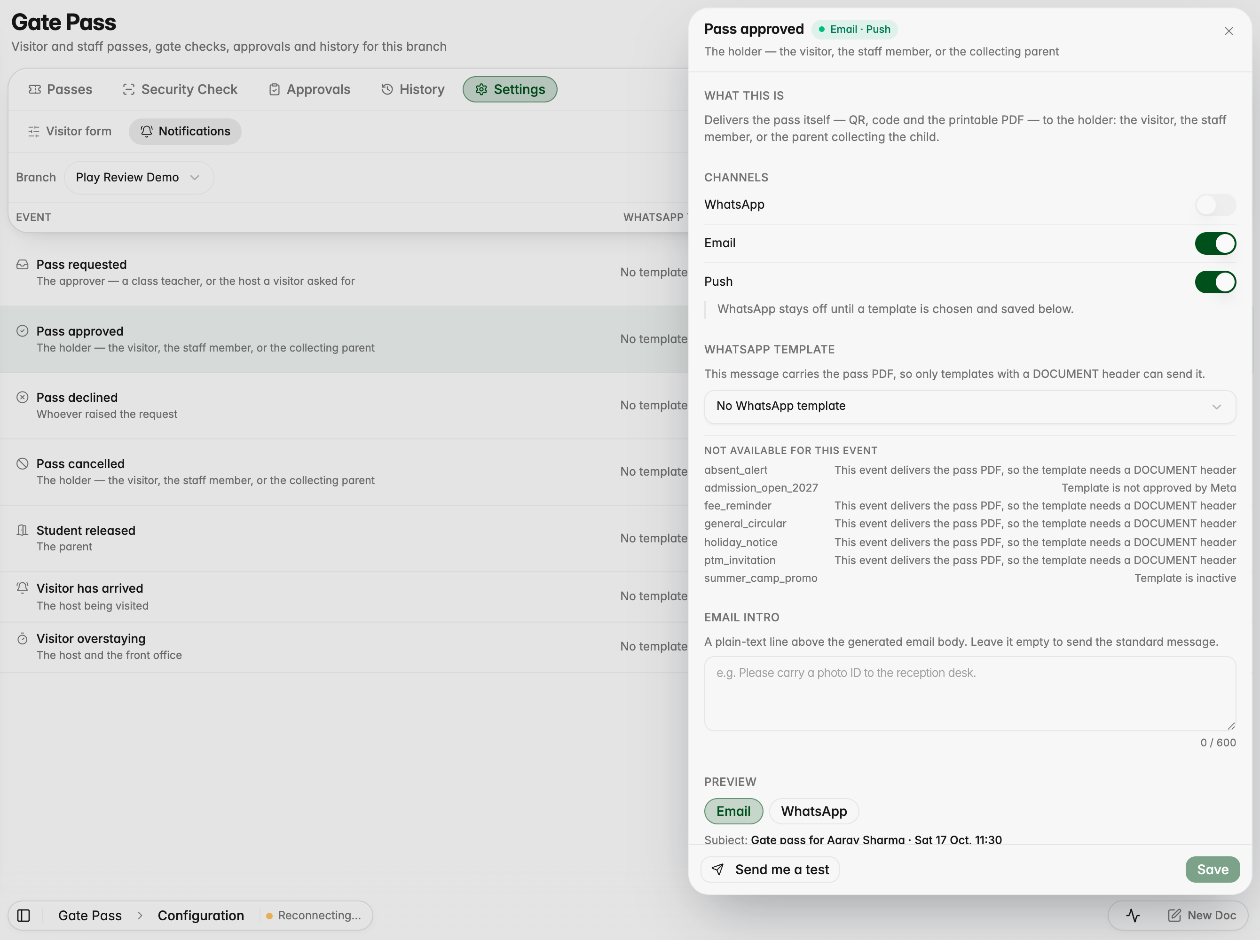
Task: Enable the WhatsApp channel toggle
Action: coord(1215,205)
